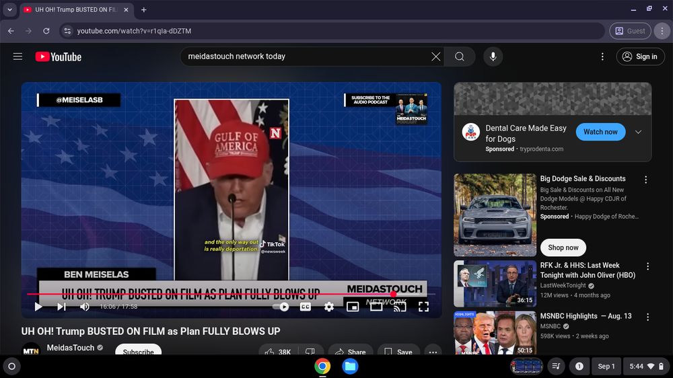Screen dimensions: 673x378
Task: Close the UH OH! Trump tab
Action: [126, 9]
